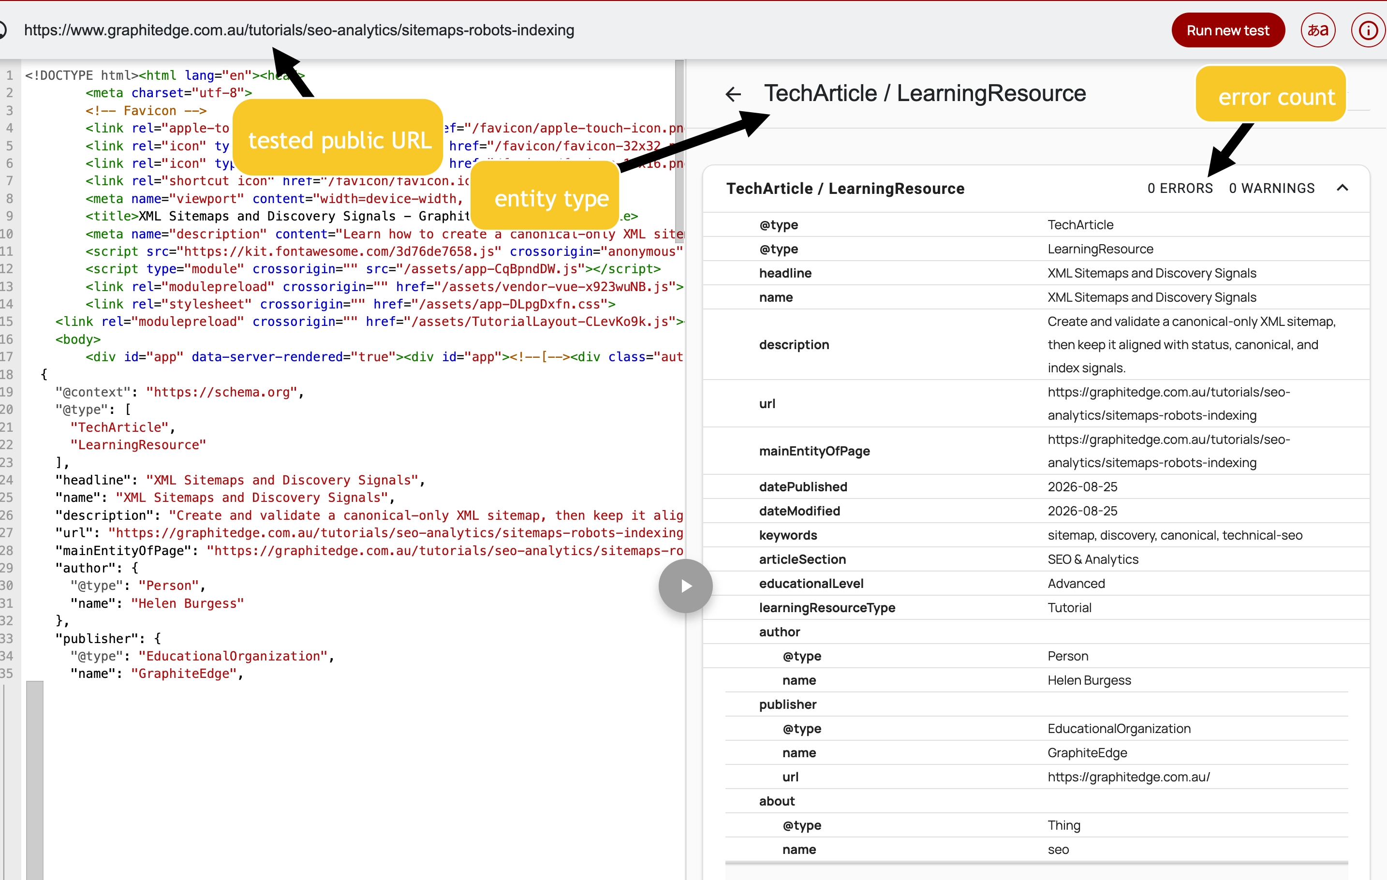
Task: Click code line 22 "LearningResource"
Action: [138, 445]
